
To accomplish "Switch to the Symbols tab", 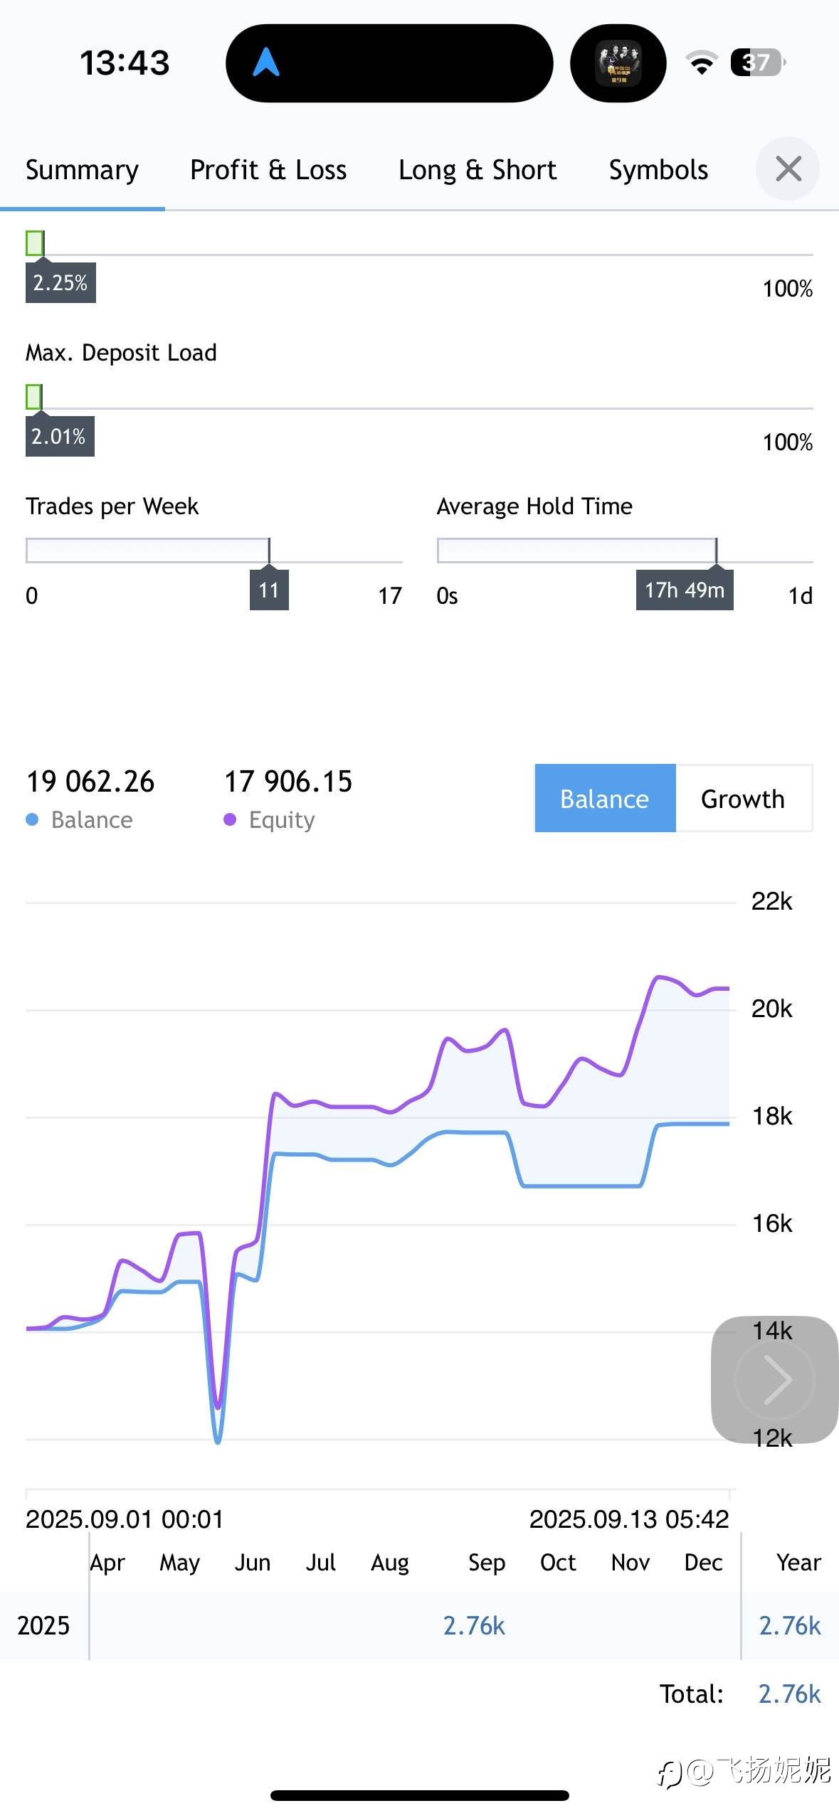I will pos(658,170).
